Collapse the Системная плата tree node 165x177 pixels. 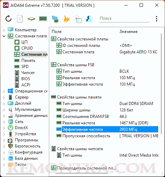(4, 36)
